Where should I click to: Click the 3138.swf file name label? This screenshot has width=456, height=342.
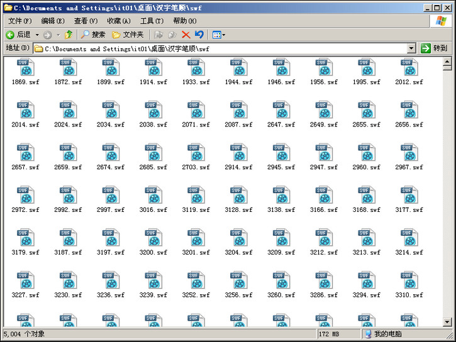coord(282,210)
